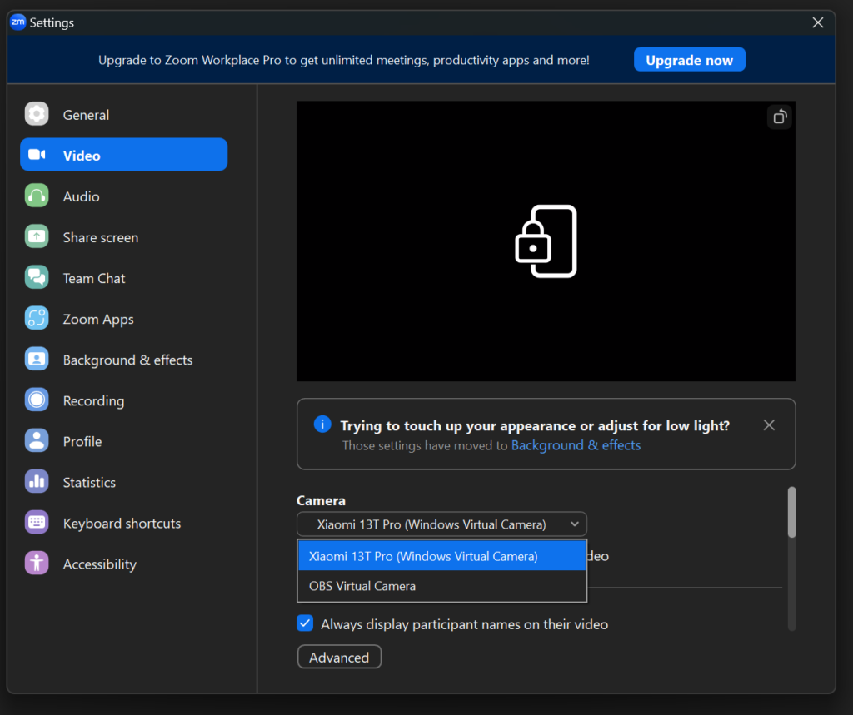Screen dimensions: 853x715
Task: Click the Share screen icon
Action: point(37,237)
